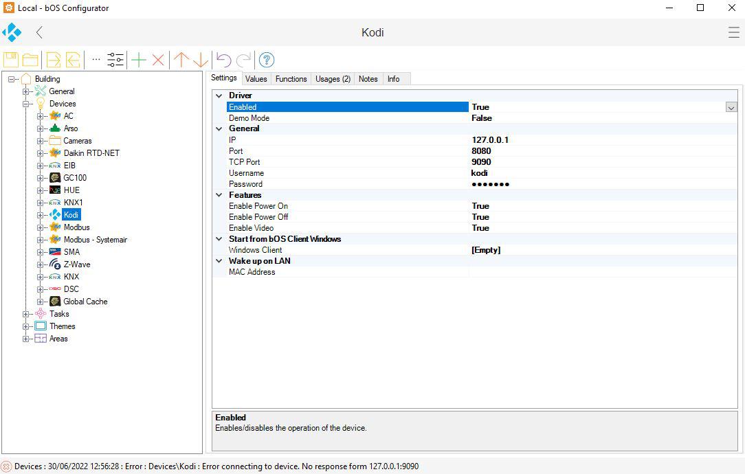Image resolution: width=745 pixels, height=474 pixels.
Task: Select the General node under Building
Action: [62, 91]
